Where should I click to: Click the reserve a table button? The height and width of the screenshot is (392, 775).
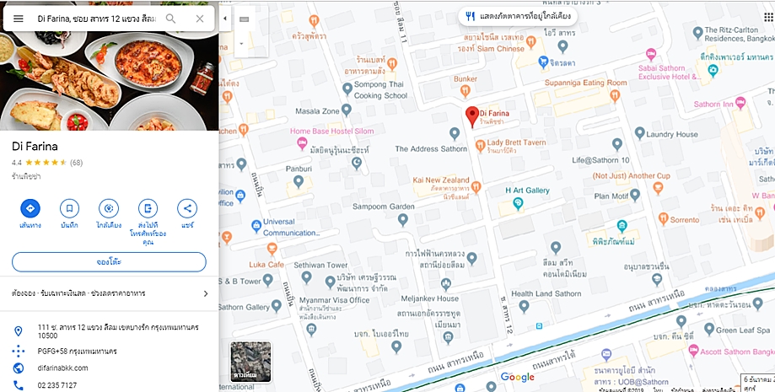click(109, 262)
